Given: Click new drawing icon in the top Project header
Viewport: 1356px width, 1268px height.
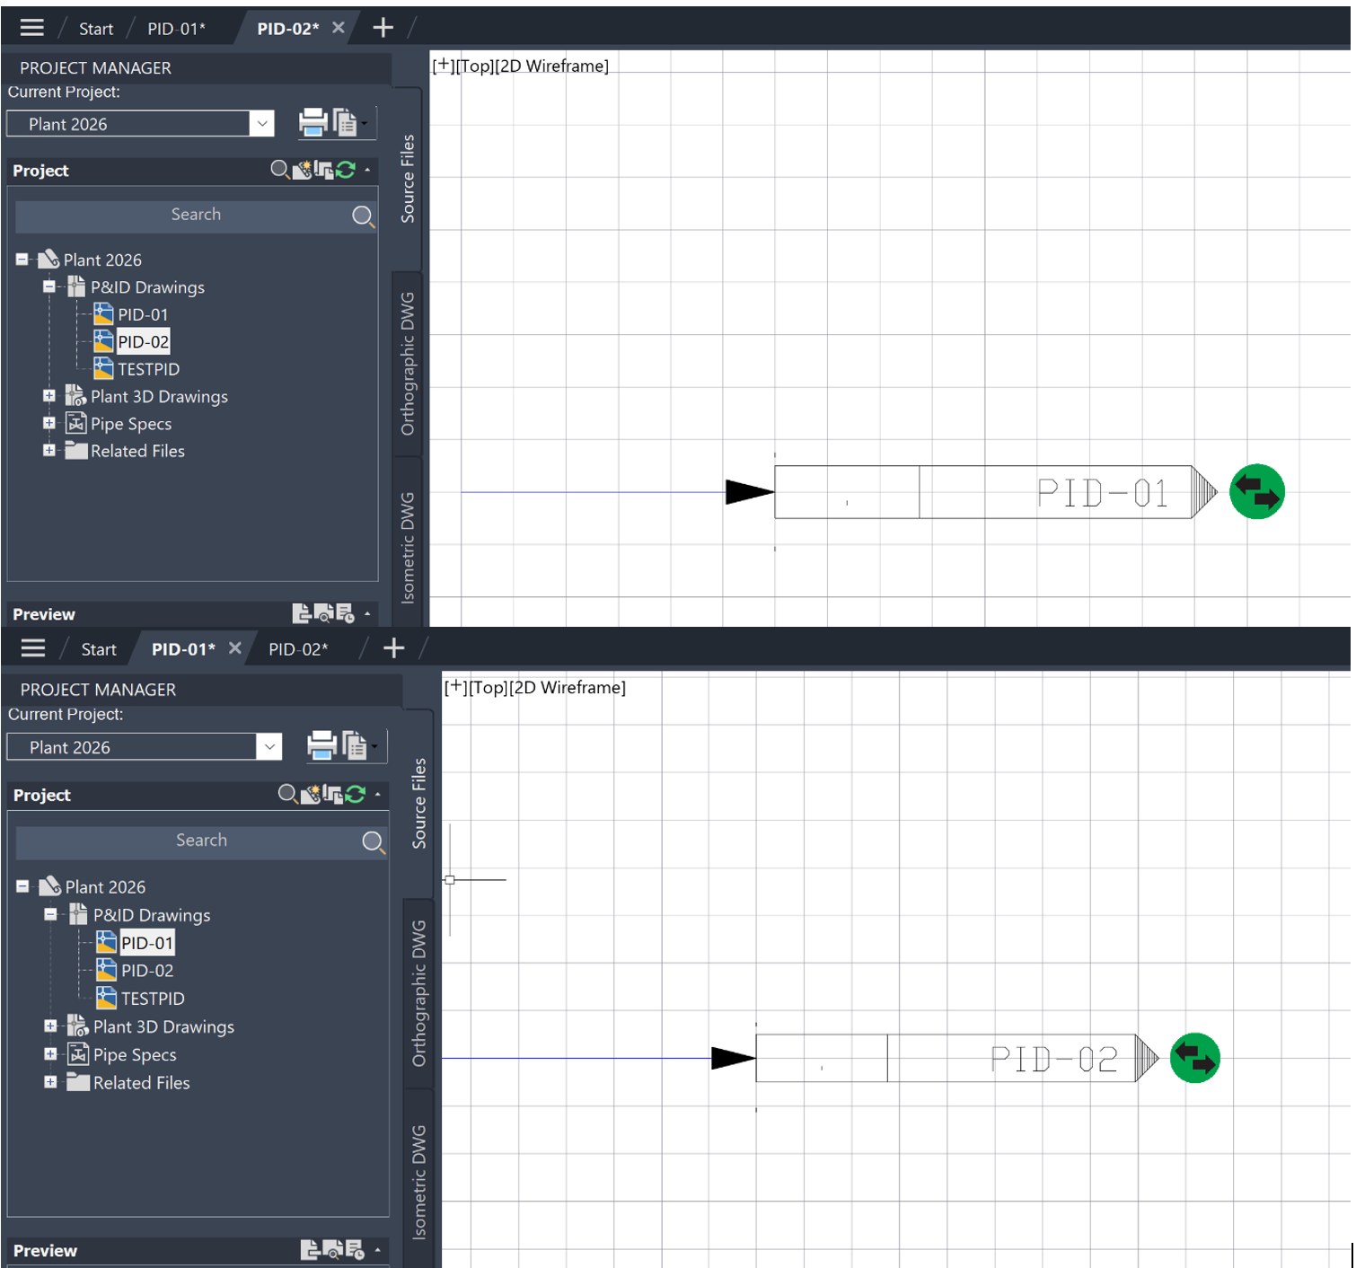Looking at the screenshot, I should tap(302, 170).
